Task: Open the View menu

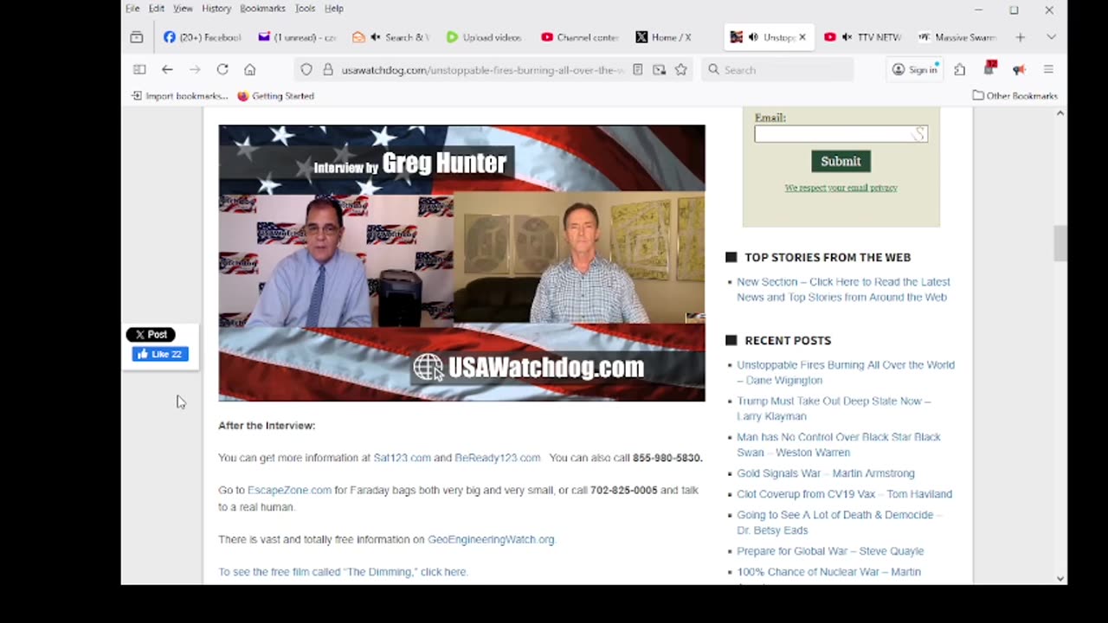Action: click(x=183, y=9)
